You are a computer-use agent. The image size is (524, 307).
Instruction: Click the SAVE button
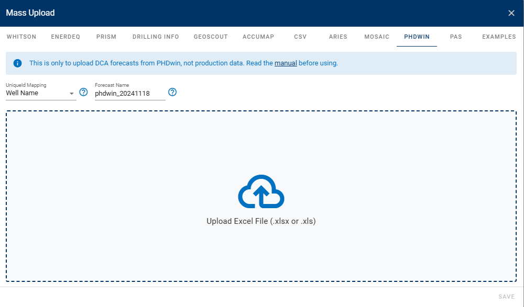(506, 296)
